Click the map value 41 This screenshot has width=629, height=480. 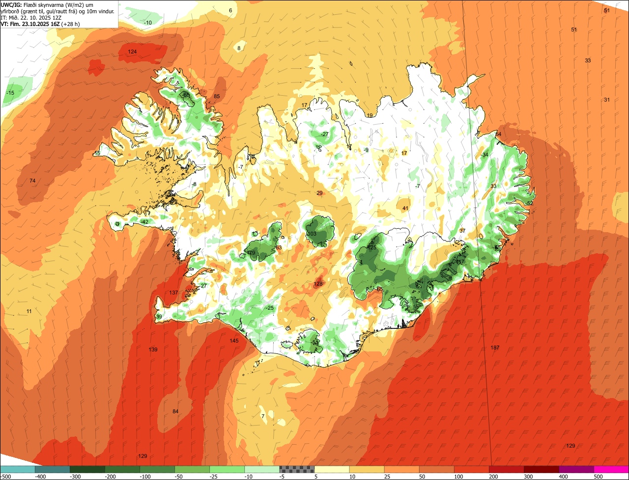click(x=405, y=208)
